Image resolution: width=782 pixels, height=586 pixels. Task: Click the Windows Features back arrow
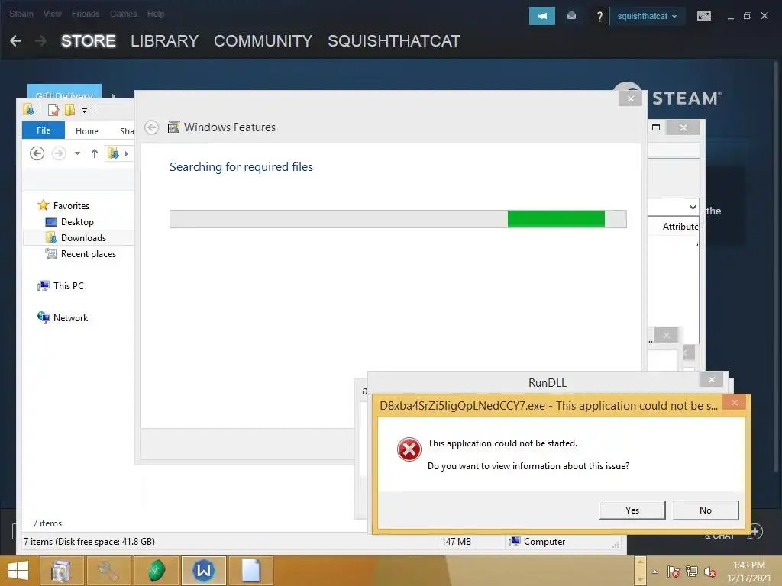click(152, 127)
